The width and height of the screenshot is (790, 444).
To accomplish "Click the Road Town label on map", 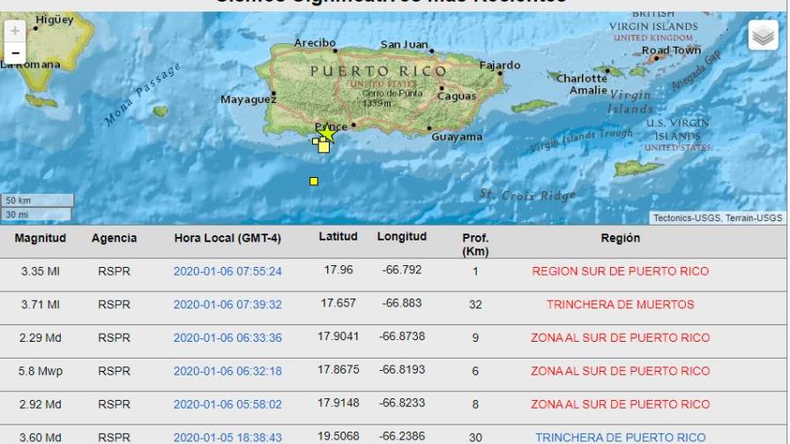I will click(671, 50).
